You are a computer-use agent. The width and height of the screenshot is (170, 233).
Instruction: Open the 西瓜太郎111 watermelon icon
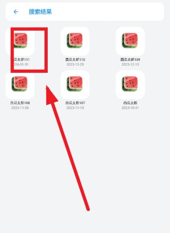[x=20, y=40]
